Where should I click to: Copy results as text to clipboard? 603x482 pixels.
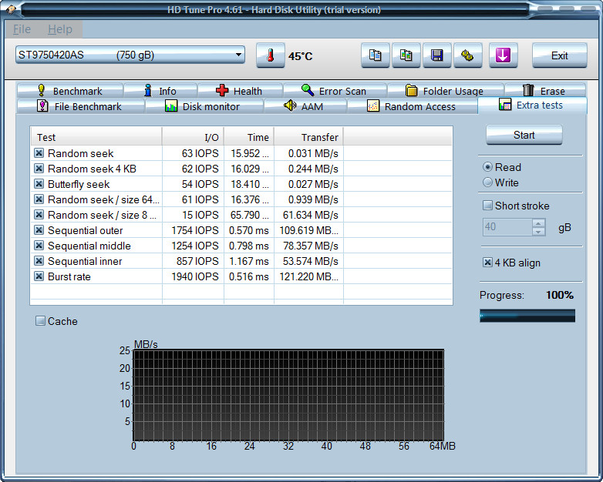[375, 55]
